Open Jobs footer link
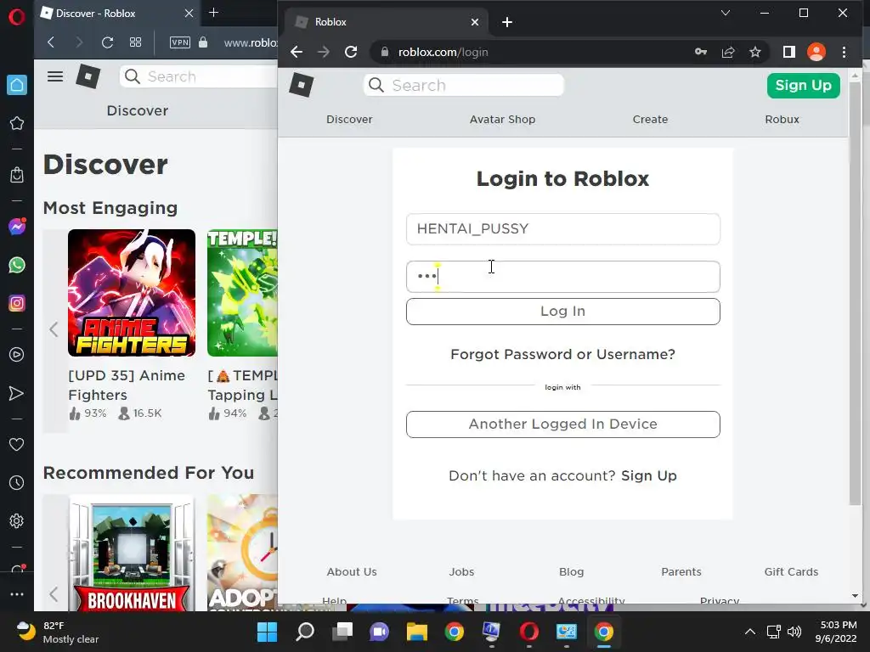Image resolution: width=870 pixels, height=652 pixels. 461,571
